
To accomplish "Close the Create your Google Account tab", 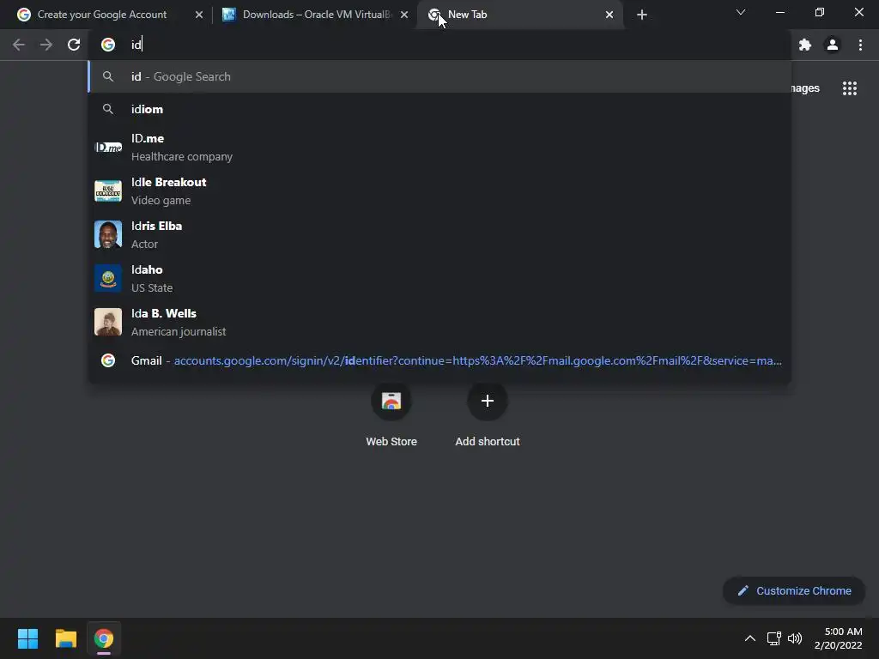I will [199, 15].
